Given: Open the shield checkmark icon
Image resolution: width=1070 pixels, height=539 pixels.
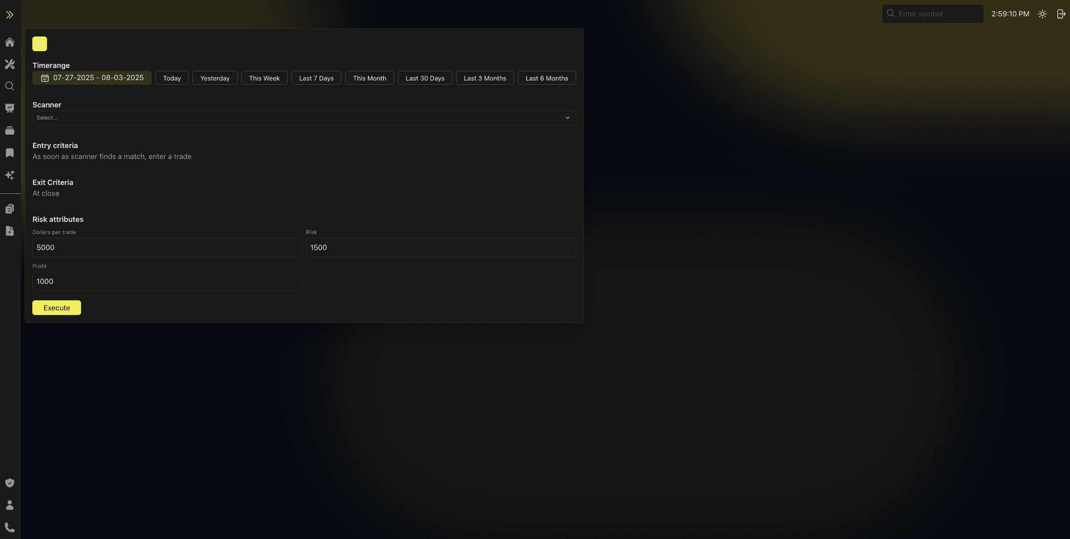Looking at the screenshot, I should (10, 483).
